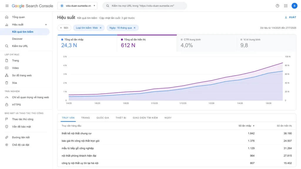Click the 24.507 impressions value
Viewport: 301px width, 169px height.
287,141
